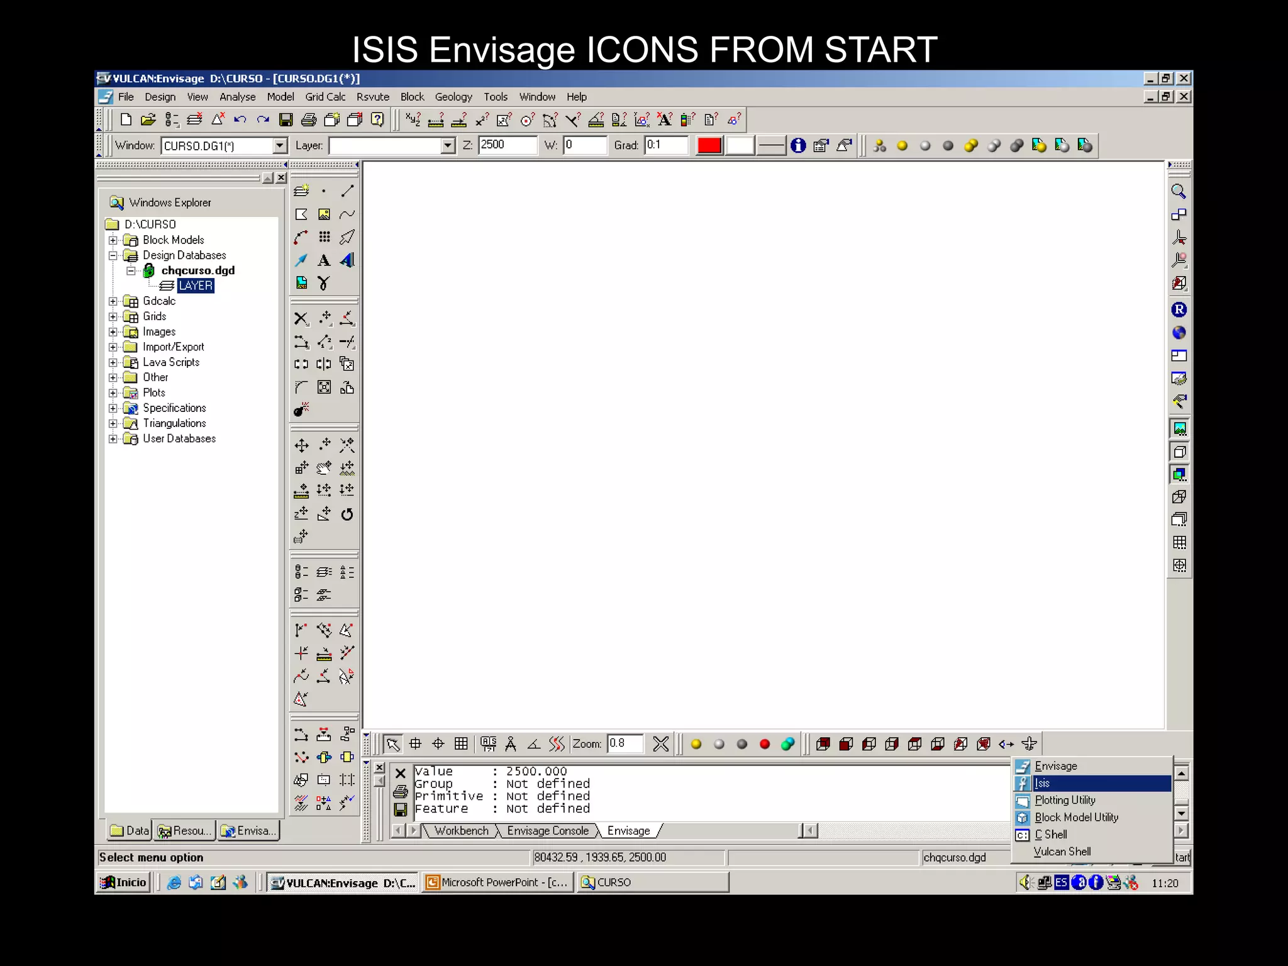Image resolution: width=1288 pixels, height=966 pixels.
Task: Toggle the pointer select mode button
Action: tap(393, 745)
